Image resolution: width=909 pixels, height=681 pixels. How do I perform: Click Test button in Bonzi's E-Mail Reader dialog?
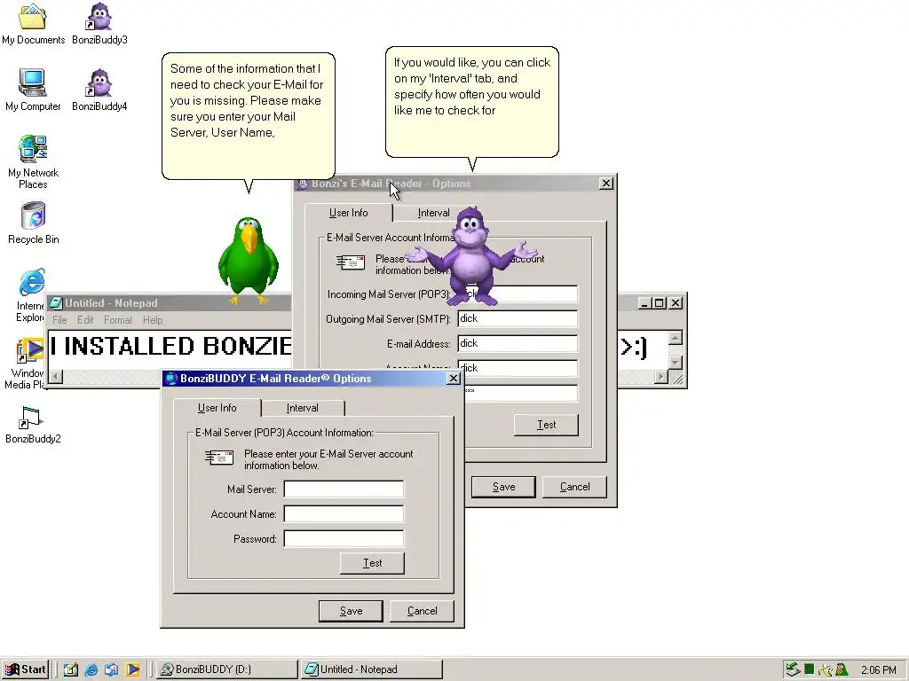click(546, 425)
